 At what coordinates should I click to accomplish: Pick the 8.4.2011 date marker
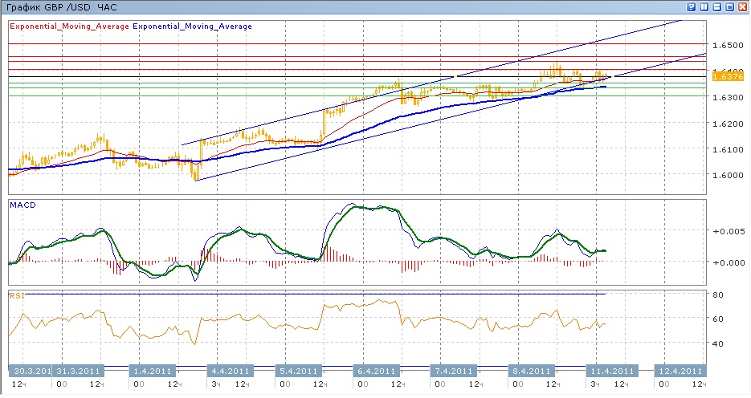click(x=531, y=372)
